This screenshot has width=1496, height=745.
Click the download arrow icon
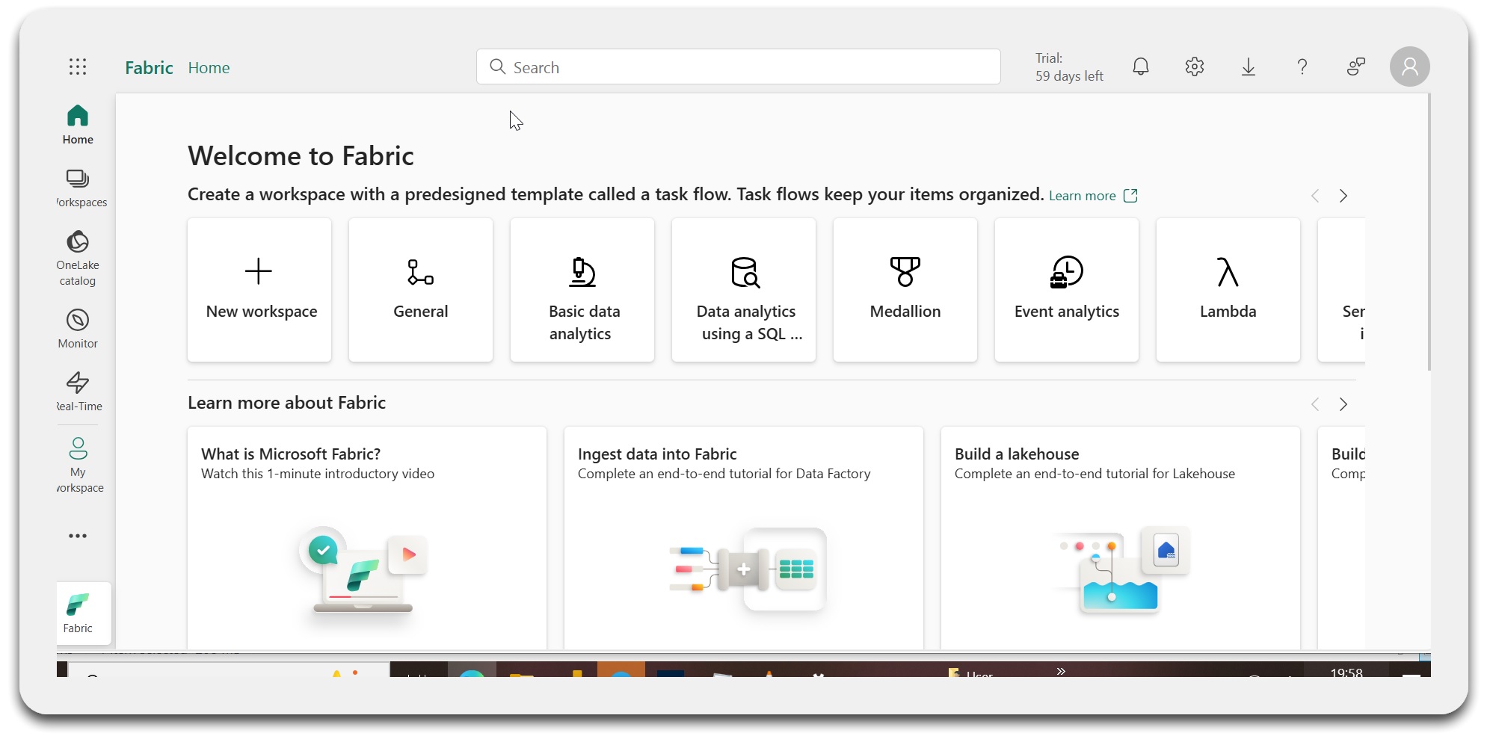[1249, 67]
